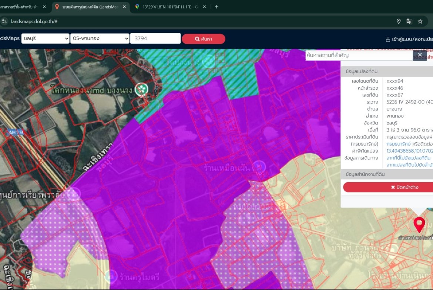Open the province dropdown showing ชลบุรี

(x=46, y=39)
